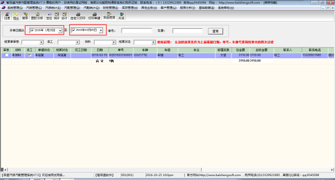This screenshot has height=180, width=335.
Task: Open the 汽修管理(C) menu
Action: click(x=34, y=8)
